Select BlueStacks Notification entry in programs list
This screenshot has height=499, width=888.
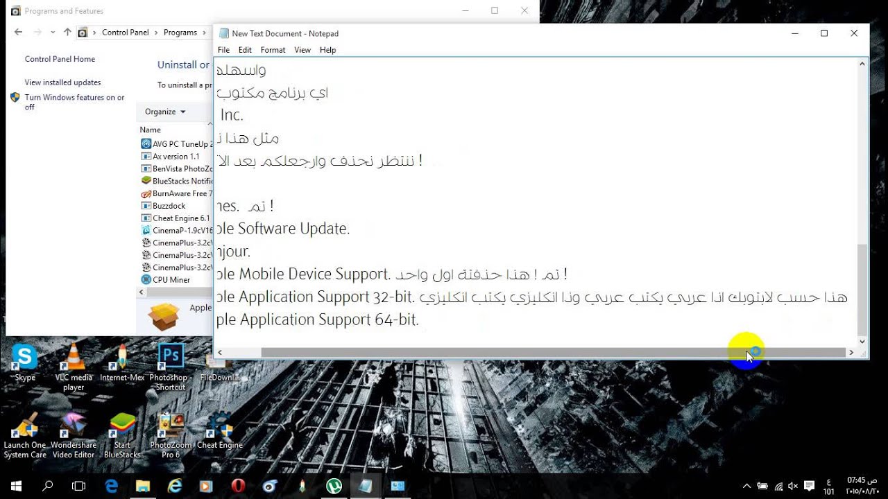(x=177, y=181)
